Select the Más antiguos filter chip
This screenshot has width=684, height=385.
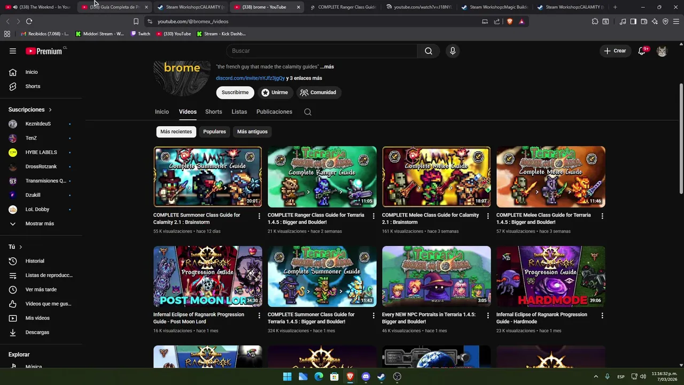(252, 132)
